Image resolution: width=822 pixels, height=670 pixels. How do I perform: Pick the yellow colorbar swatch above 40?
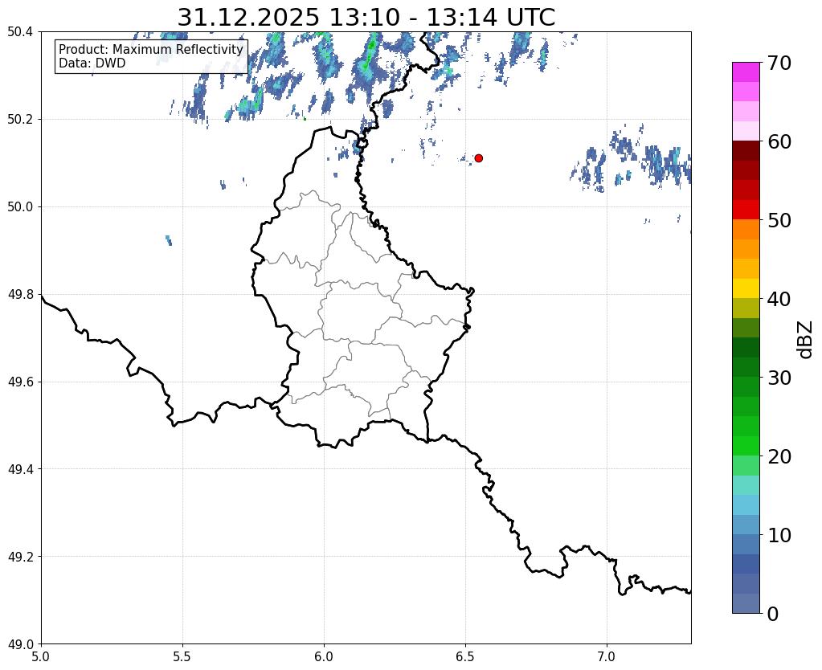746,288
